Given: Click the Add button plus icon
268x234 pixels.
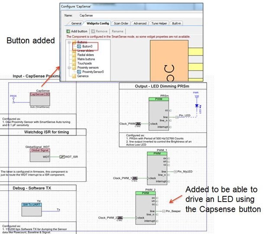Looking at the screenshot, I should point(68,32).
